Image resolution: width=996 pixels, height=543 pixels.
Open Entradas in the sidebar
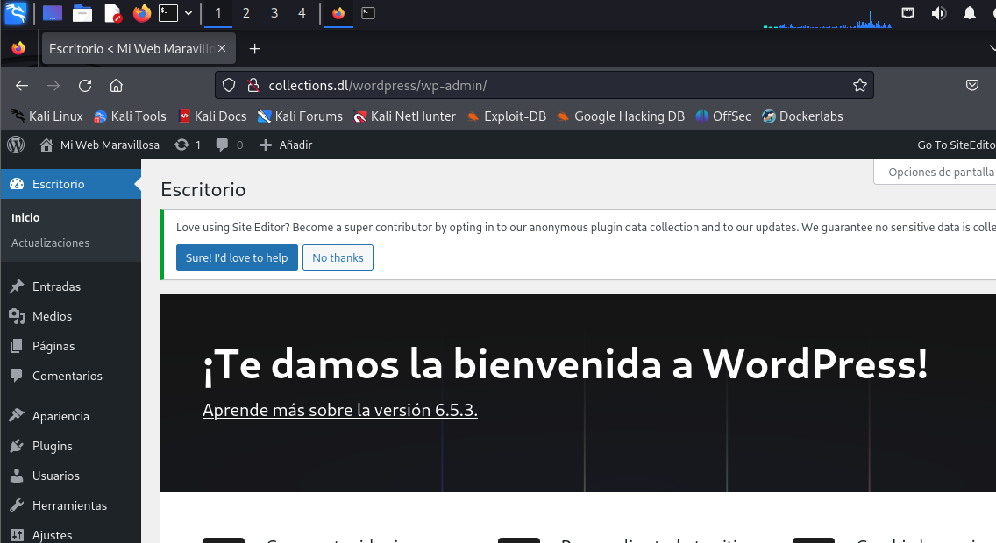coord(70,286)
